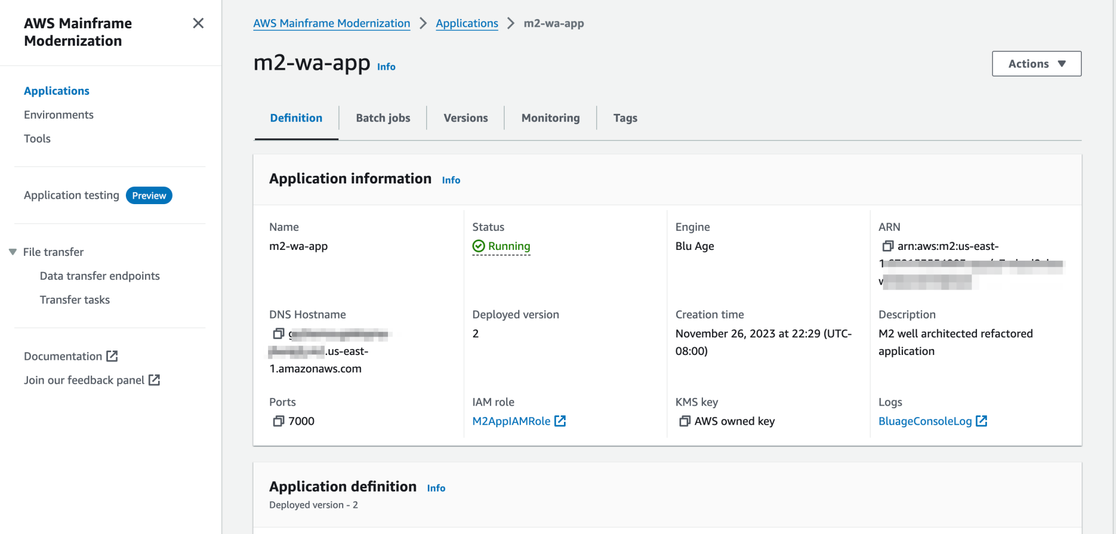
Task: Open Application testing preview page
Action: pyautogui.click(x=71, y=195)
